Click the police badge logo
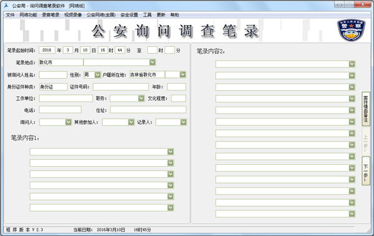 point(351,30)
